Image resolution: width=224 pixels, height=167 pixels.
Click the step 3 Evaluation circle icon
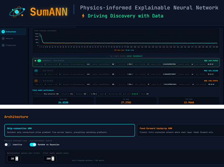pos(3,32)
